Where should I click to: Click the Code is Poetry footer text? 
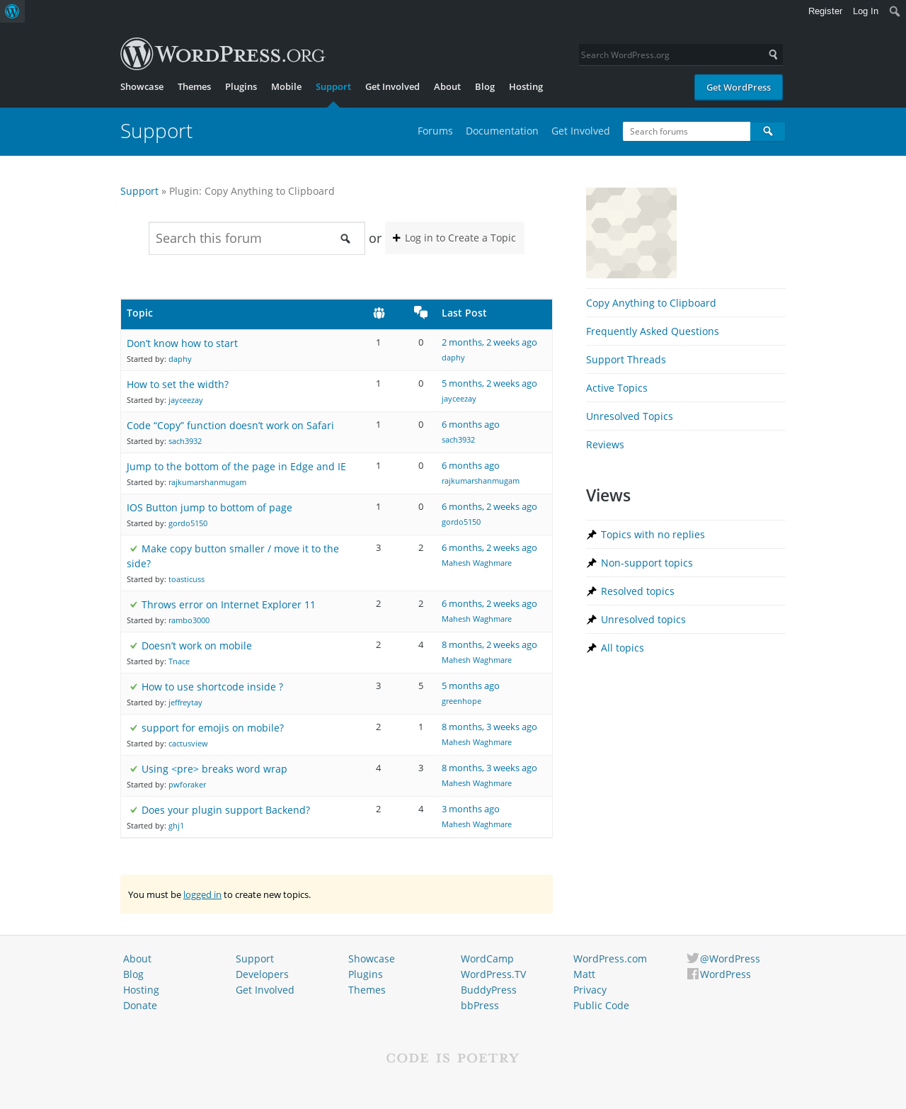click(453, 1058)
